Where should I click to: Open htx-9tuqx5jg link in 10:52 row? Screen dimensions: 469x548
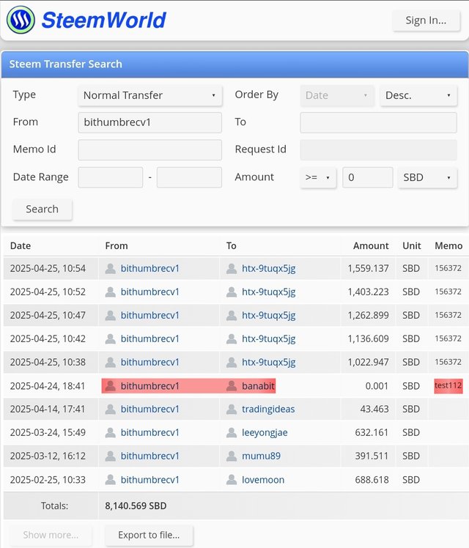pos(269,292)
